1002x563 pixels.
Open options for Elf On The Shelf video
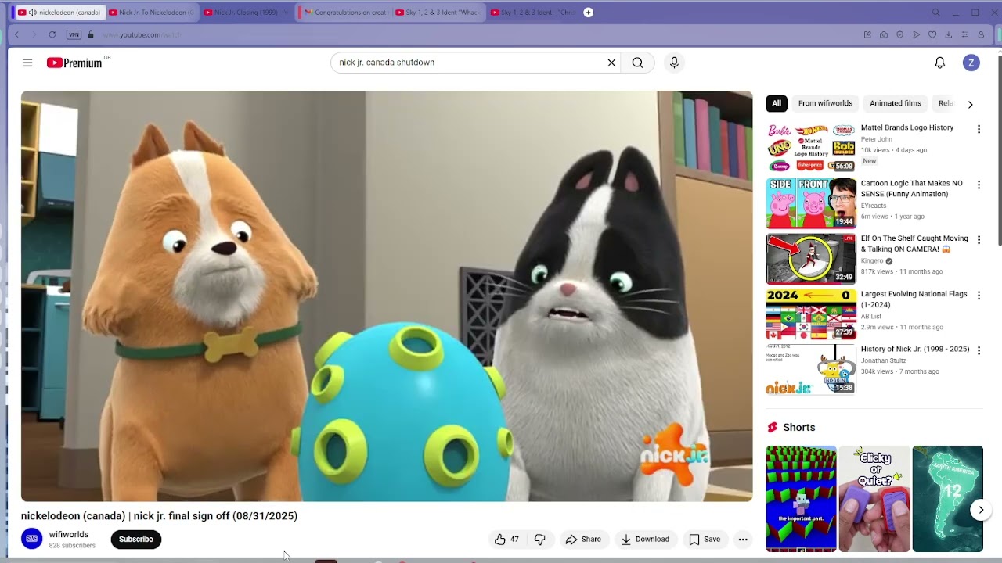pos(979,240)
